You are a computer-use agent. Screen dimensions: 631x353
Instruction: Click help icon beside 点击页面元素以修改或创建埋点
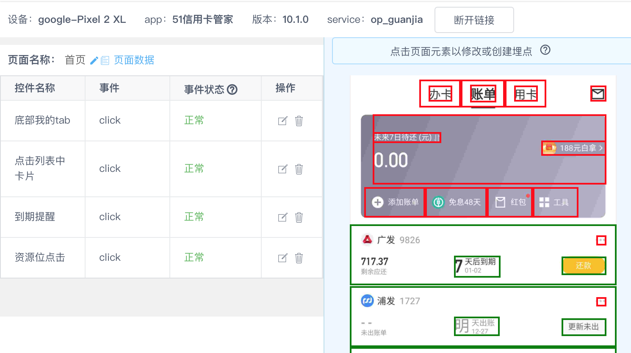coord(545,50)
